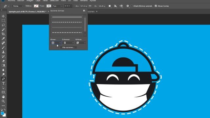
Task: Select the Magic Wand tool
Action: (x=3, y=29)
